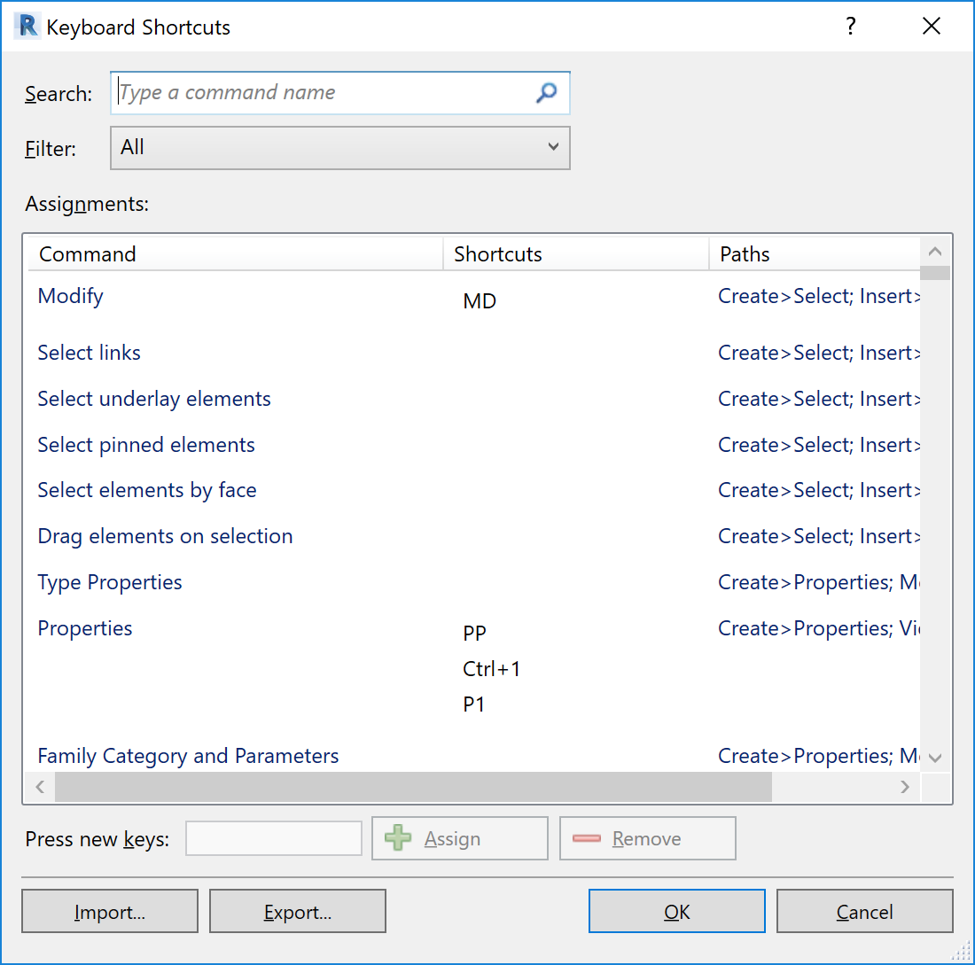Confirm with the OK button
The image size is (975, 965).
coord(676,911)
